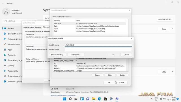
Task: Select the TMP user variable row
Action: pos(90,31)
